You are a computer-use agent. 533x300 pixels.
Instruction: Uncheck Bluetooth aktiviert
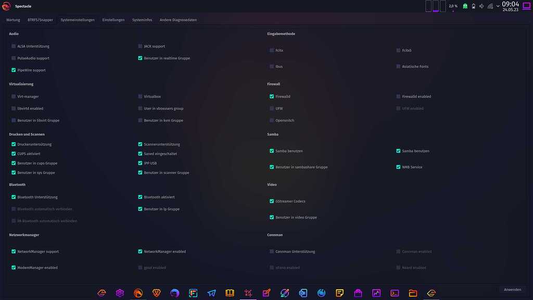[x=140, y=197]
